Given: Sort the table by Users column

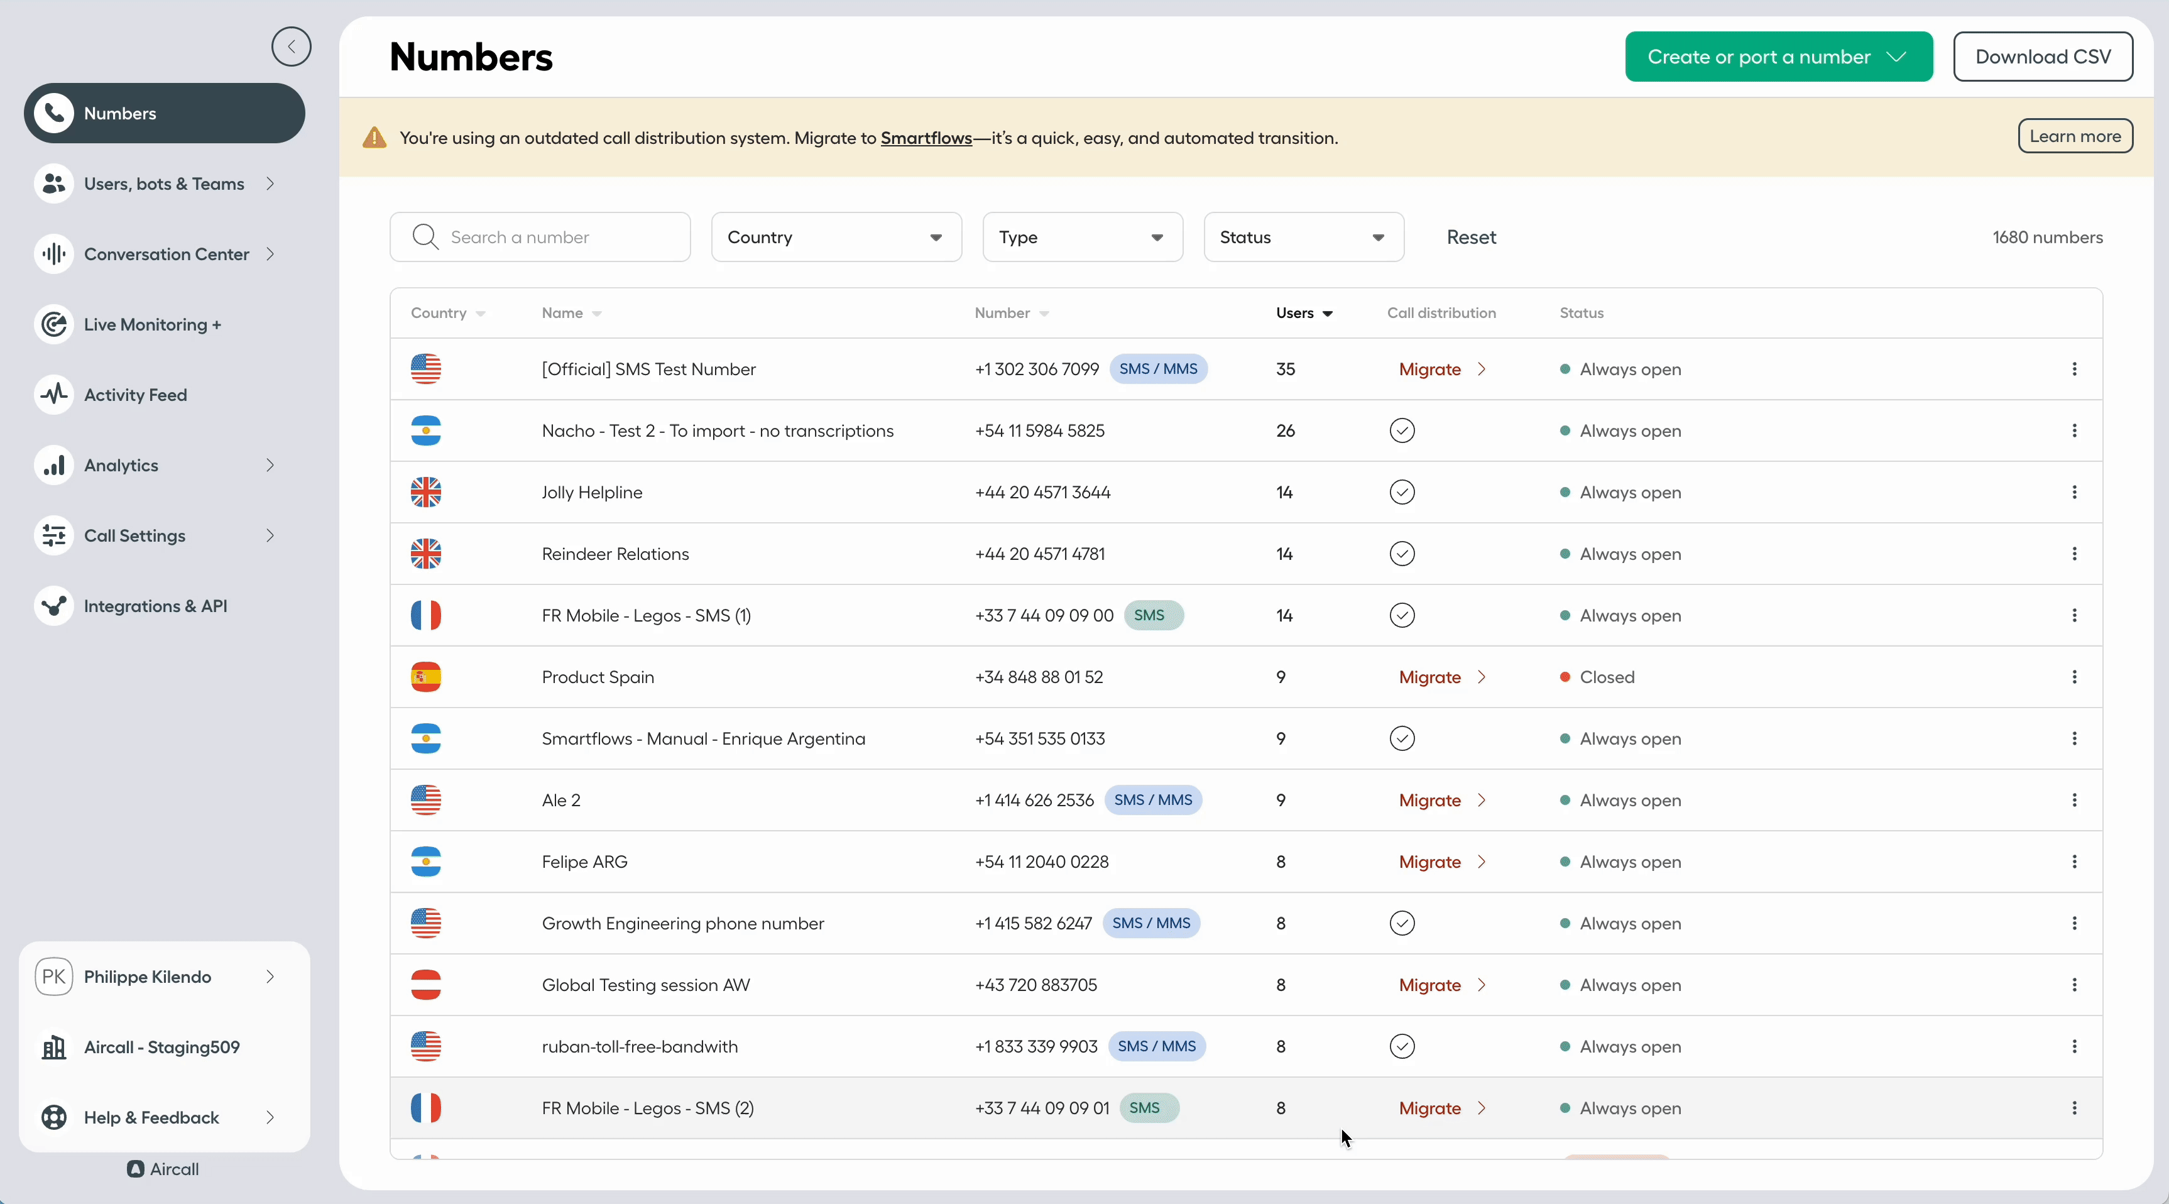Looking at the screenshot, I should coord(1304,313).
